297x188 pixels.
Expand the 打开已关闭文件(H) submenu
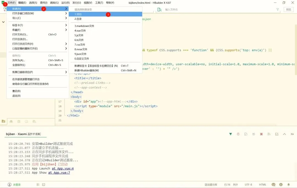(x=38, y=44)
